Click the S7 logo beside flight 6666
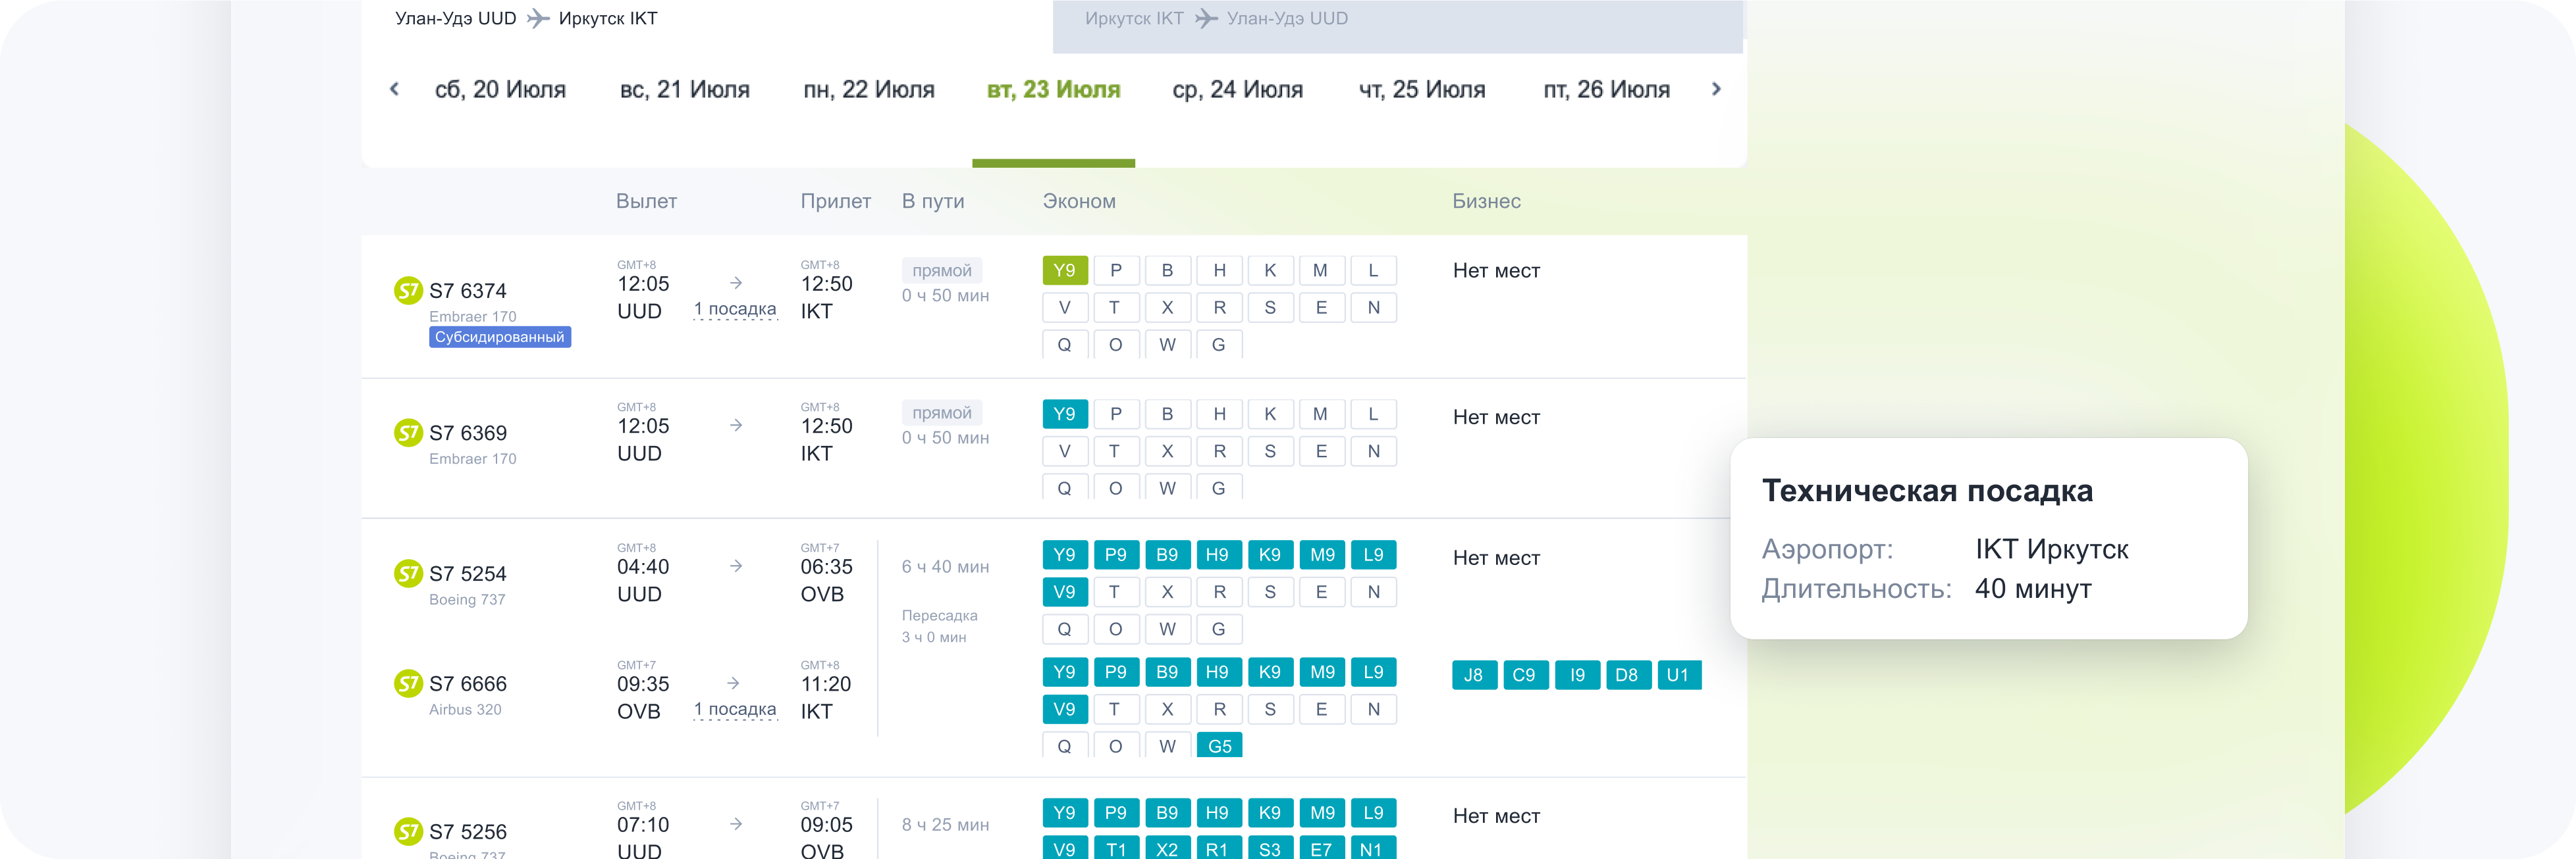Image resolution: width=2576 pixels, height=859 pixels. (x=408, y=683)
